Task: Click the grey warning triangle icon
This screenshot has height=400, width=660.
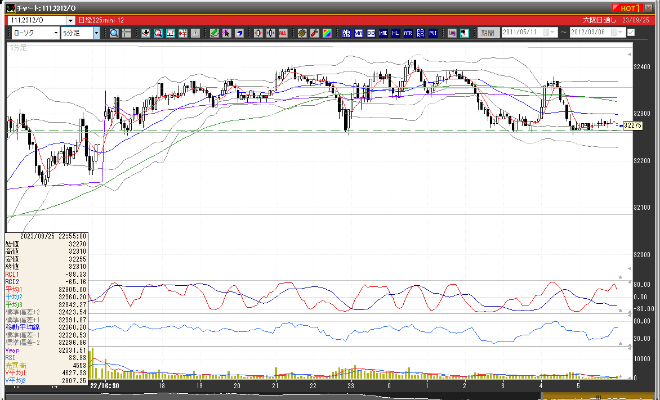Action: click(195, 33)
